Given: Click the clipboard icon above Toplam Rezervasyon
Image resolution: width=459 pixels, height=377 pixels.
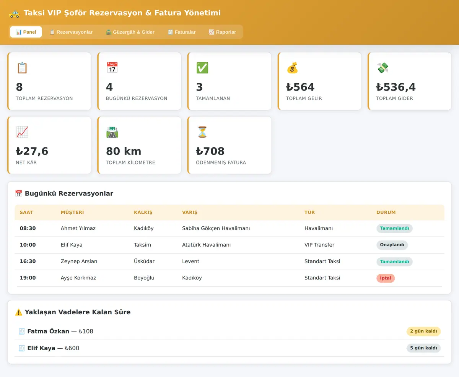Looking at the screenshot, I should (22, 68).
